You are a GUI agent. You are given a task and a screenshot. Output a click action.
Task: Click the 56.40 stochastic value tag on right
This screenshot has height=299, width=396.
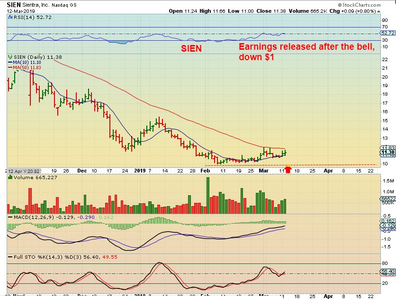[388, 271]
